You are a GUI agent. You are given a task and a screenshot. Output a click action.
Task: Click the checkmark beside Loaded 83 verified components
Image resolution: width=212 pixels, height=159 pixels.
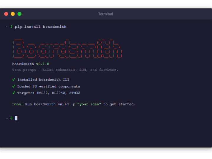pyautogui.click(x=14, y=86)
